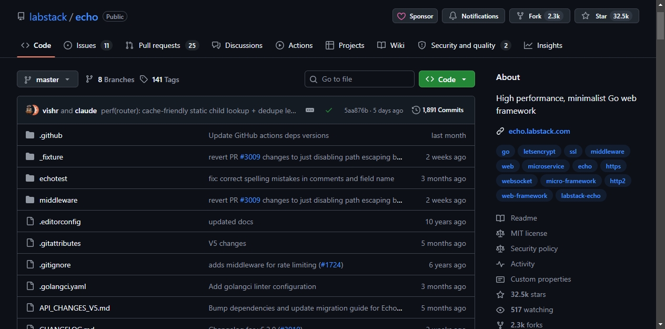Expand the commit message ellipsis button
This screenshot has height=329, width=665.
tap(310, 110)
